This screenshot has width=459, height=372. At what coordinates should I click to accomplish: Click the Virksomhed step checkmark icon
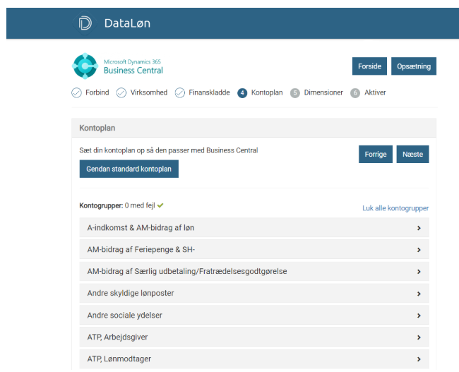tap(121, 92)
